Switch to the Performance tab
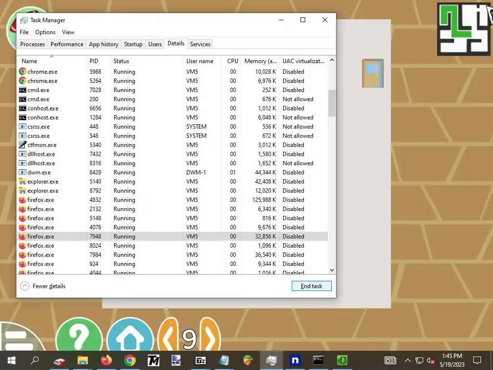This screenshot has width=493, height=370. pos(67,44)
